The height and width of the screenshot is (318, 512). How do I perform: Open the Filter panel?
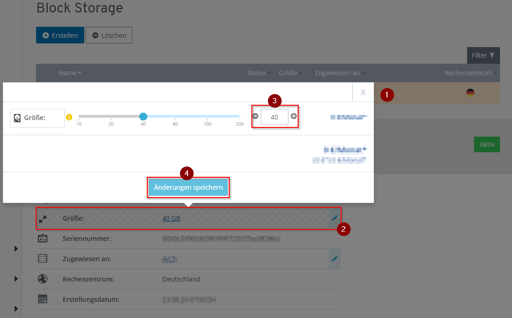coord(483,55)
